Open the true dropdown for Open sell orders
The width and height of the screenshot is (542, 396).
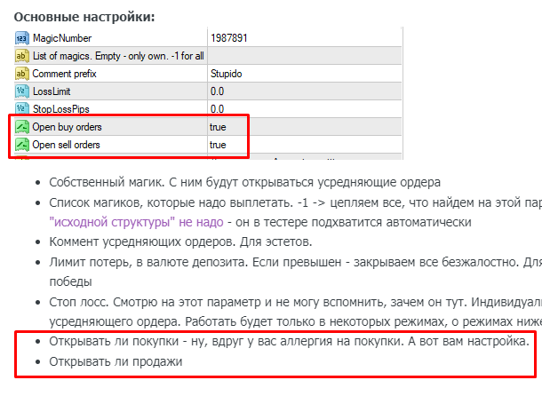coord(218,145)
